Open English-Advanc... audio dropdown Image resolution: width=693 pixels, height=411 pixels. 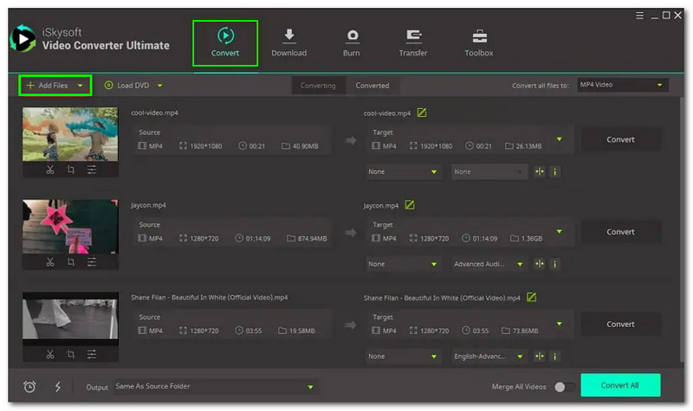click(x=489, y=356)
